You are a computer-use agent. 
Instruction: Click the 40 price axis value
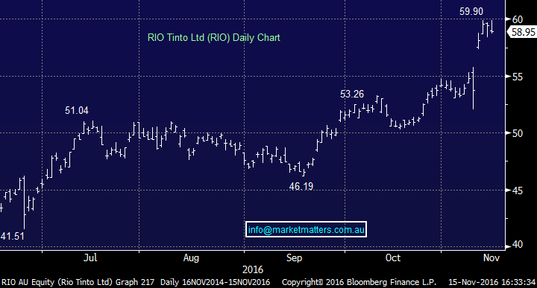click(518, 245)
